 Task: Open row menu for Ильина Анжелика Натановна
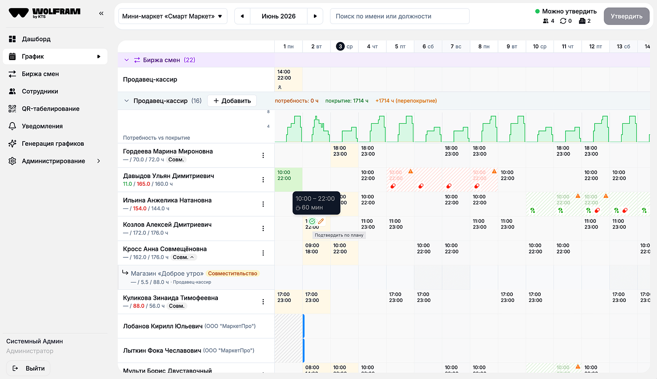pyautogui.click(x=263, y=204)
